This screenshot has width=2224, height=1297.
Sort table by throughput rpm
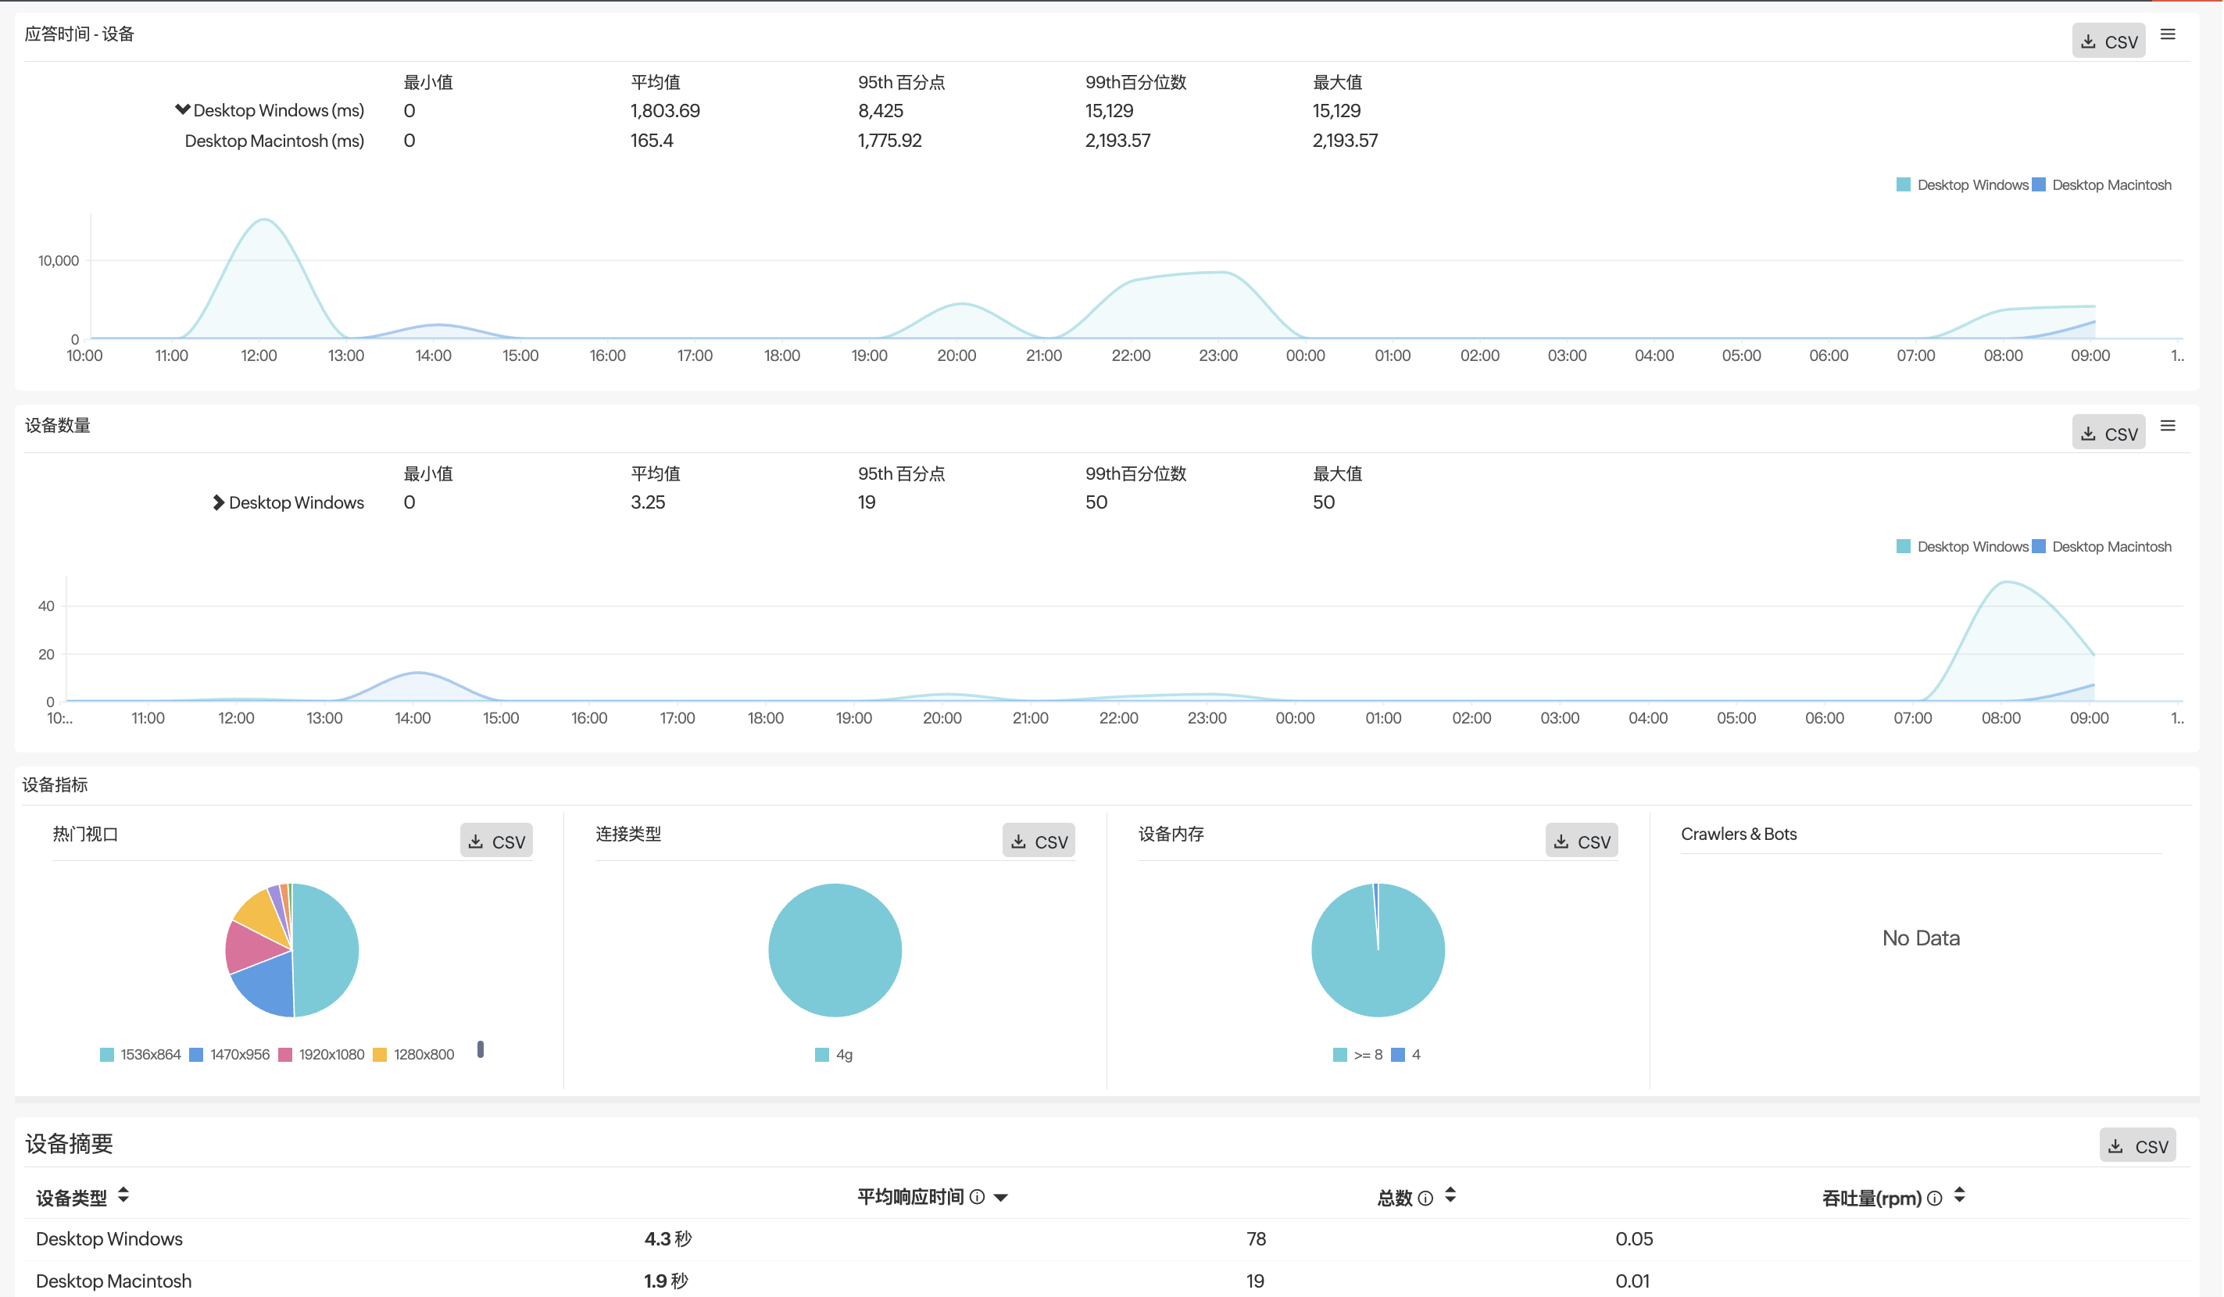coord(1960,1195)
